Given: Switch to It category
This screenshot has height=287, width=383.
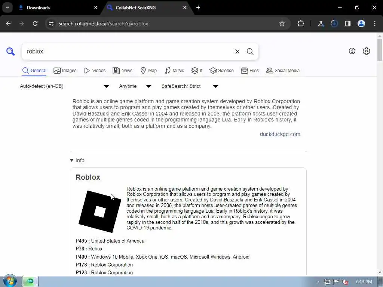Looking at the screenshot, I should click(197, 71).
